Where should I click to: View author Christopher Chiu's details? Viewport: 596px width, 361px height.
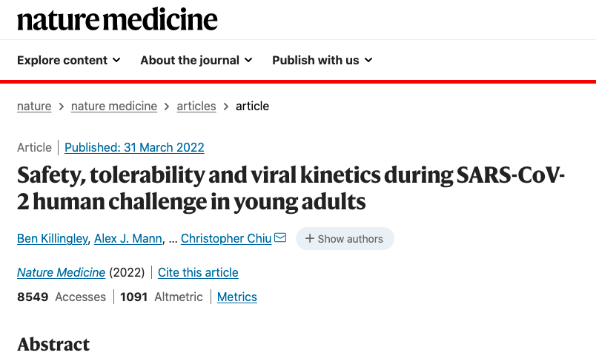[226, 238]
